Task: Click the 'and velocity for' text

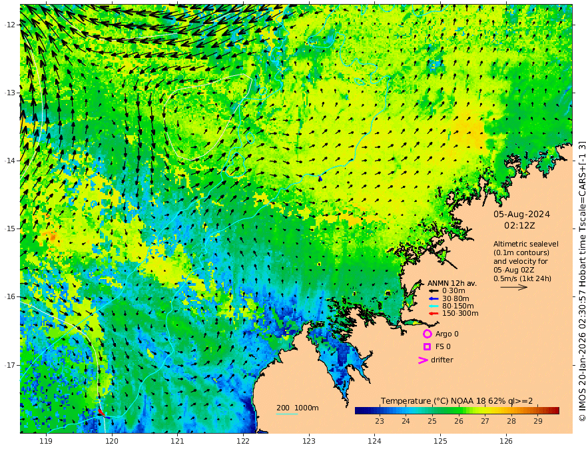Action: (520, 261)
